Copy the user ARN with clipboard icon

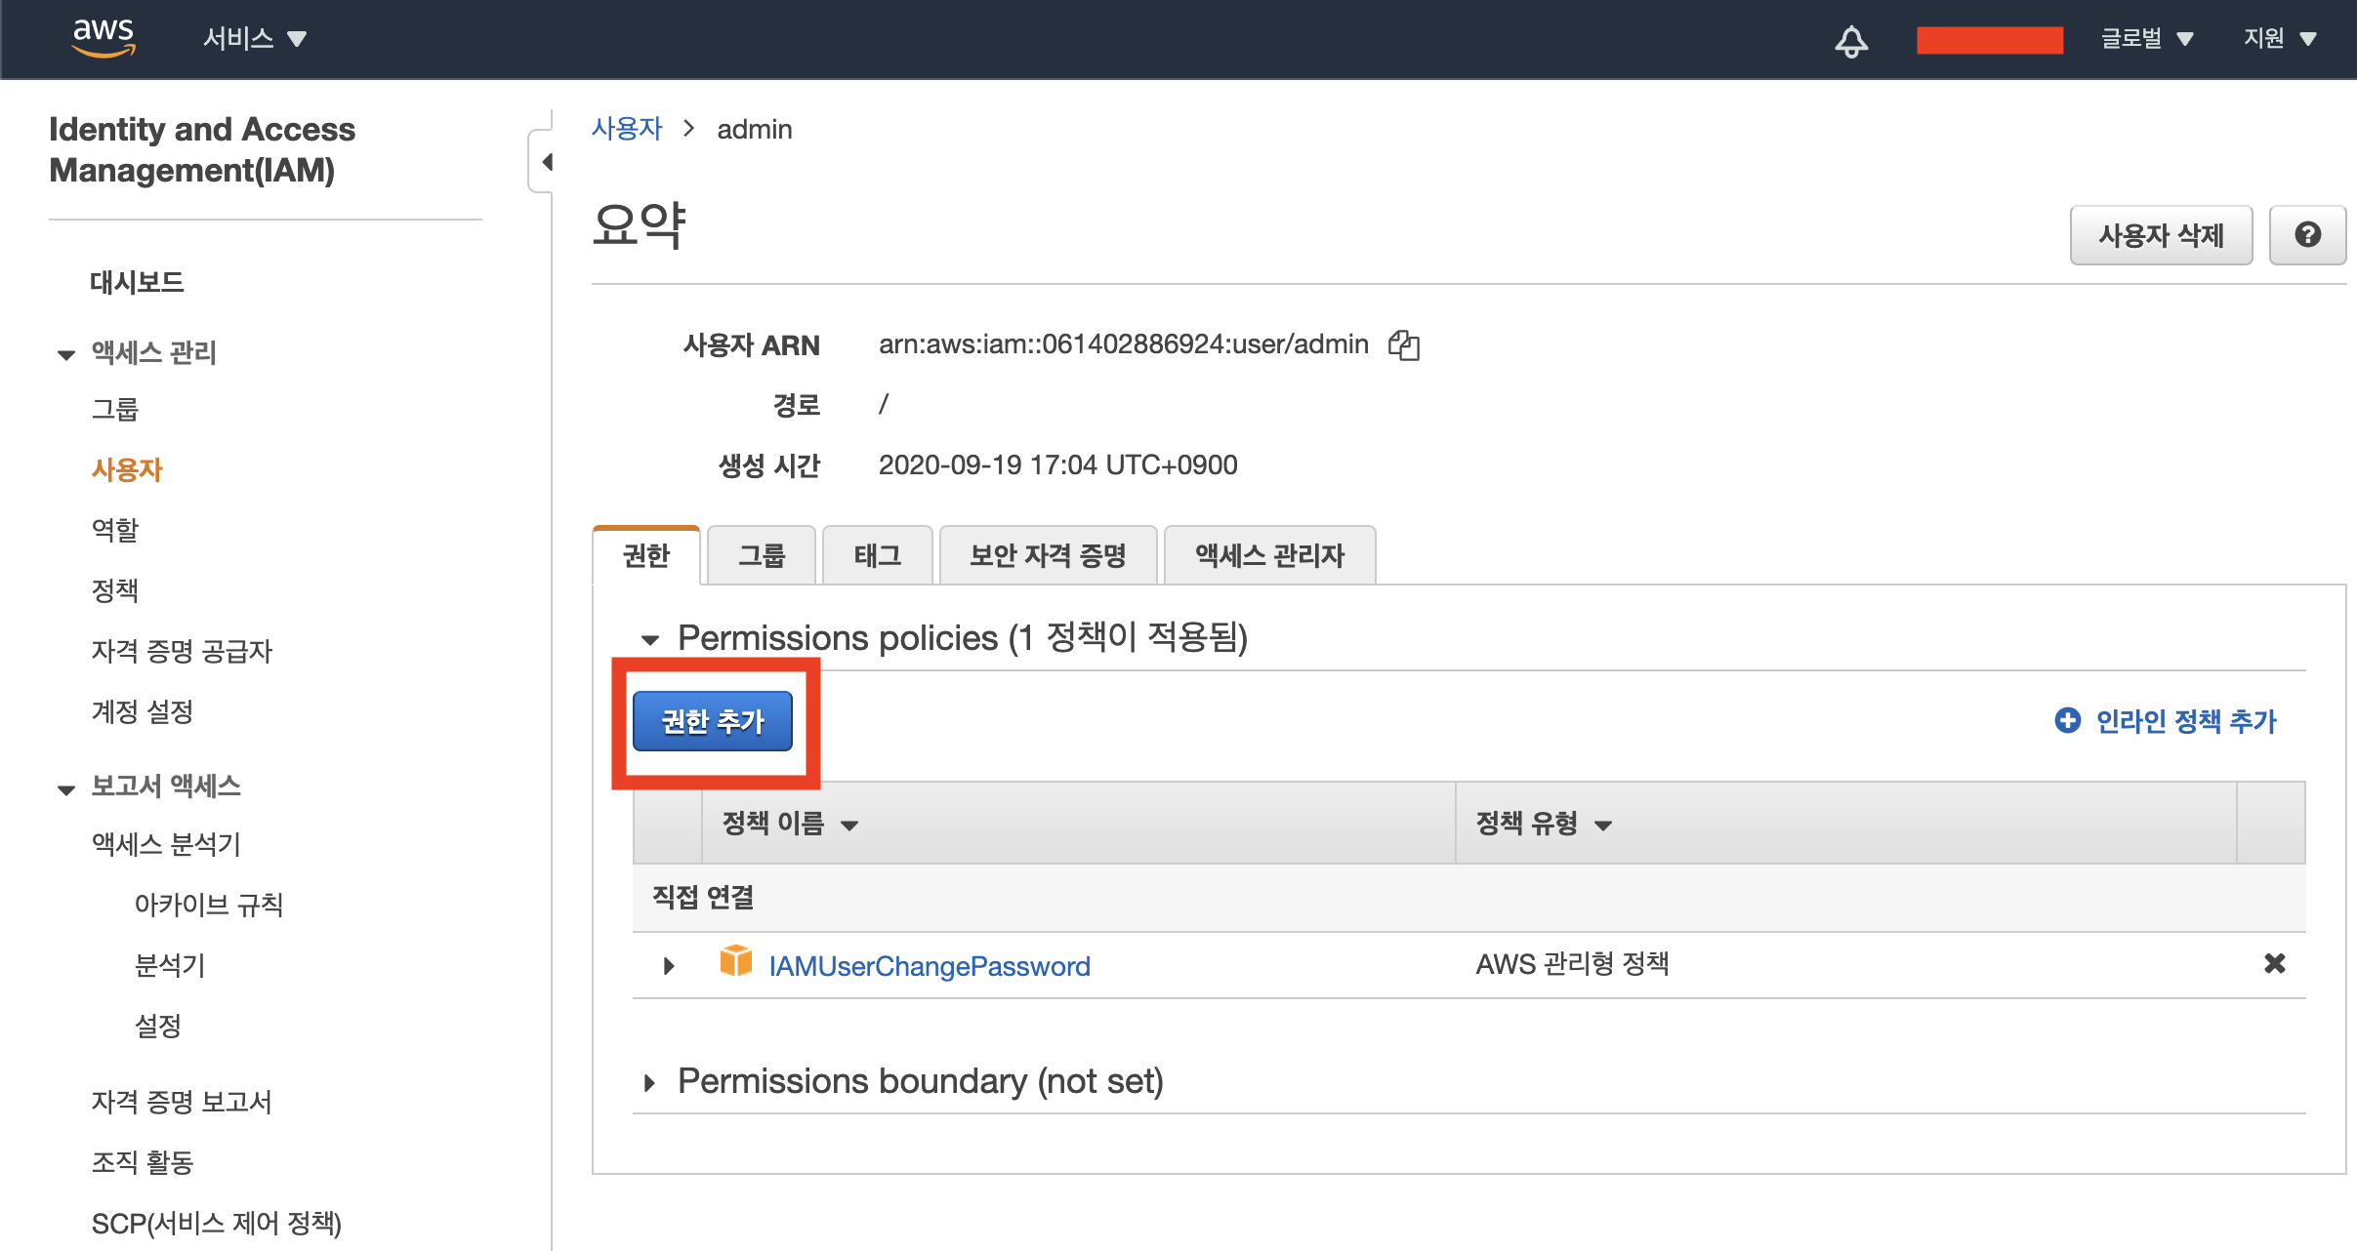point(1404,344)
